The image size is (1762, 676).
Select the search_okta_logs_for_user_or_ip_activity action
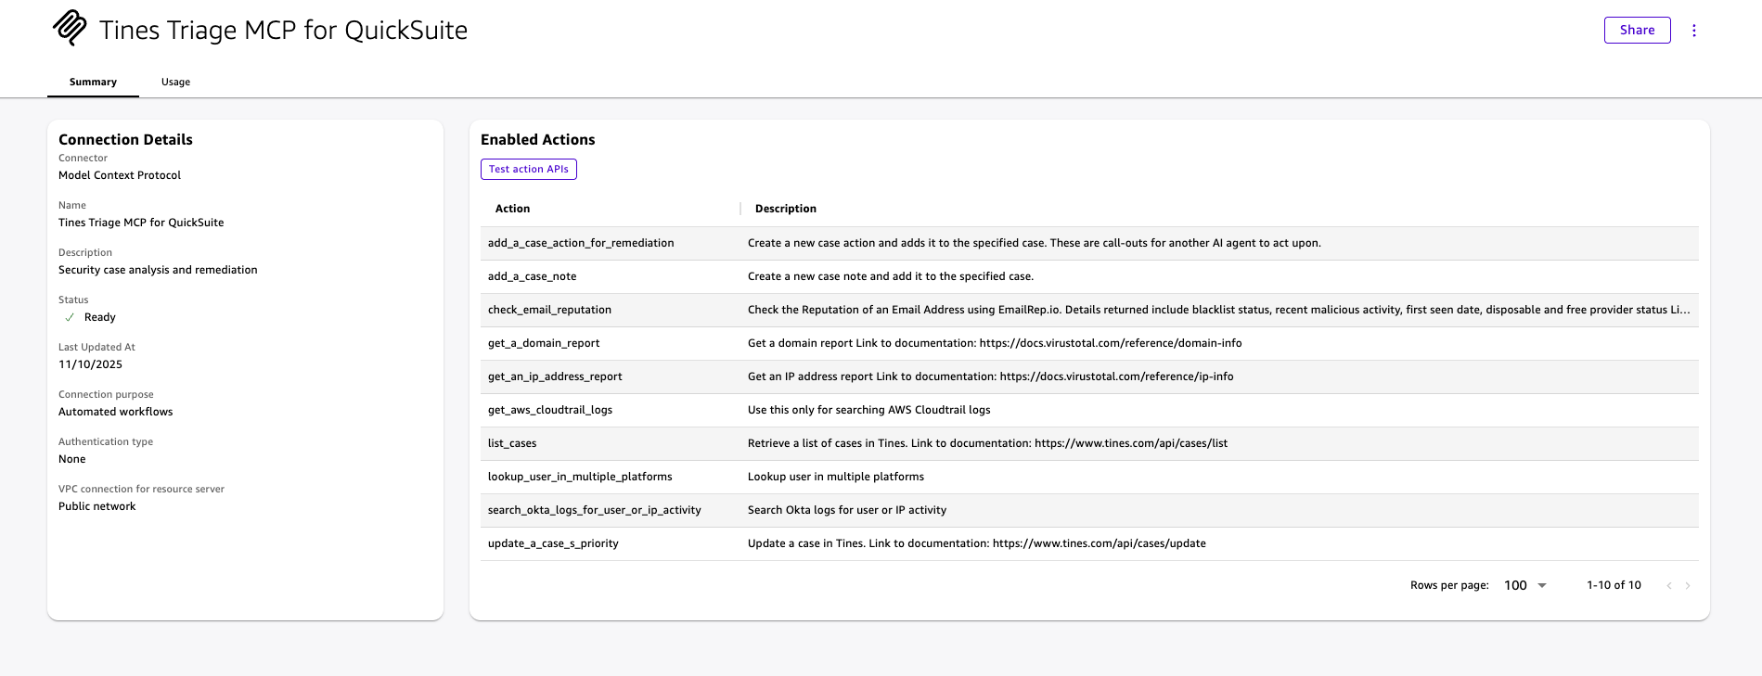pos(595,510)
